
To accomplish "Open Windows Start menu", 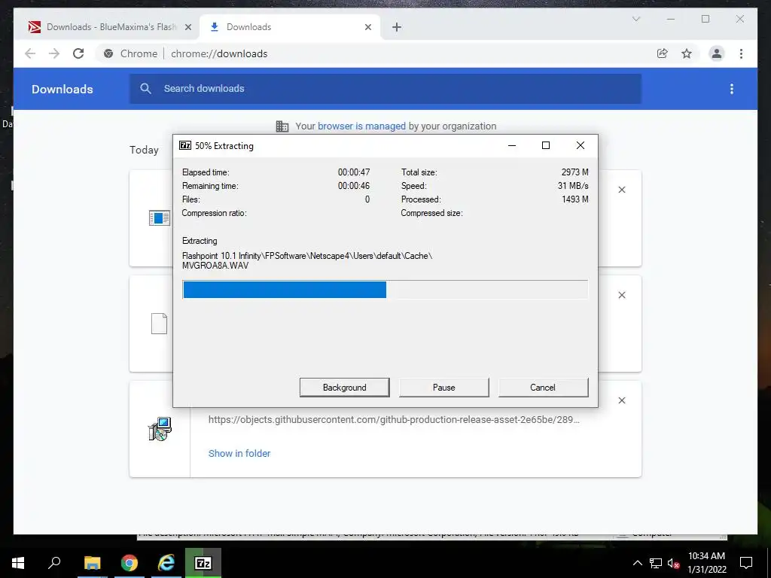I will pos(18,563).
